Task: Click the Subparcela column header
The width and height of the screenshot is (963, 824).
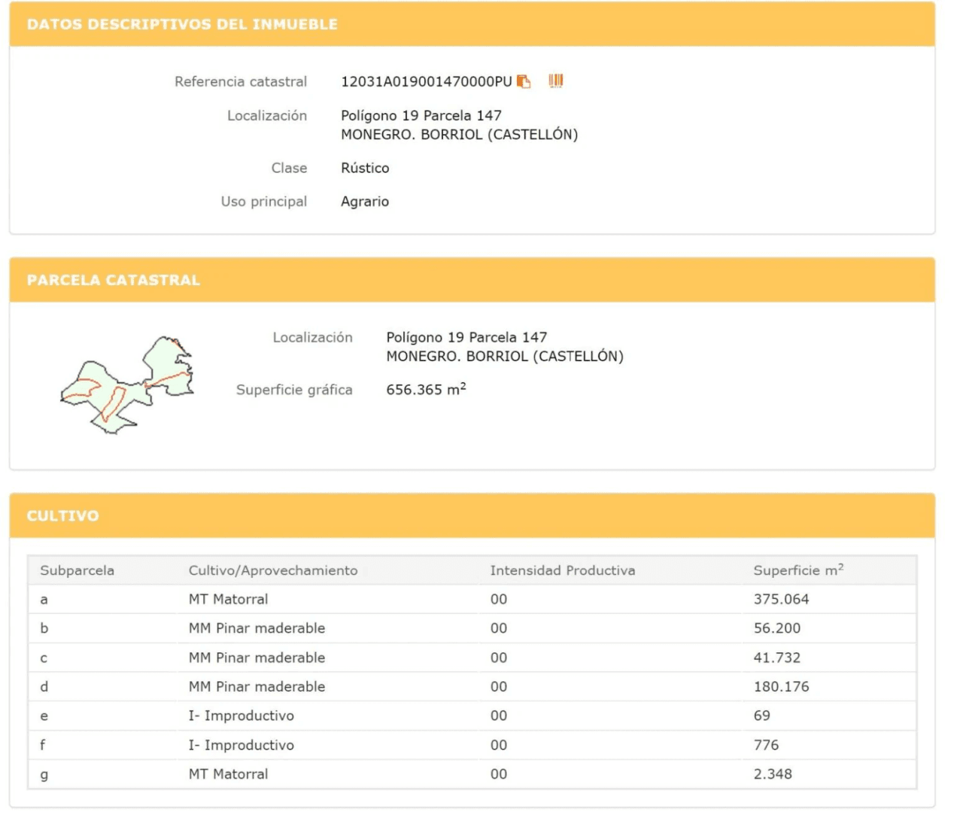Action: coord(77,570)
